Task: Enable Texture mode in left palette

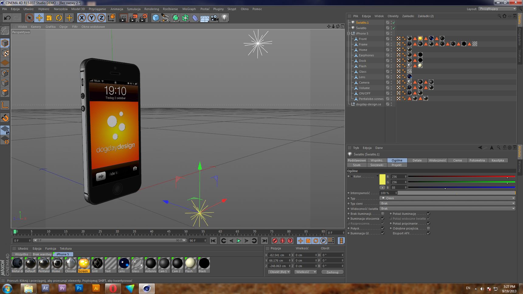Action: 5,53
